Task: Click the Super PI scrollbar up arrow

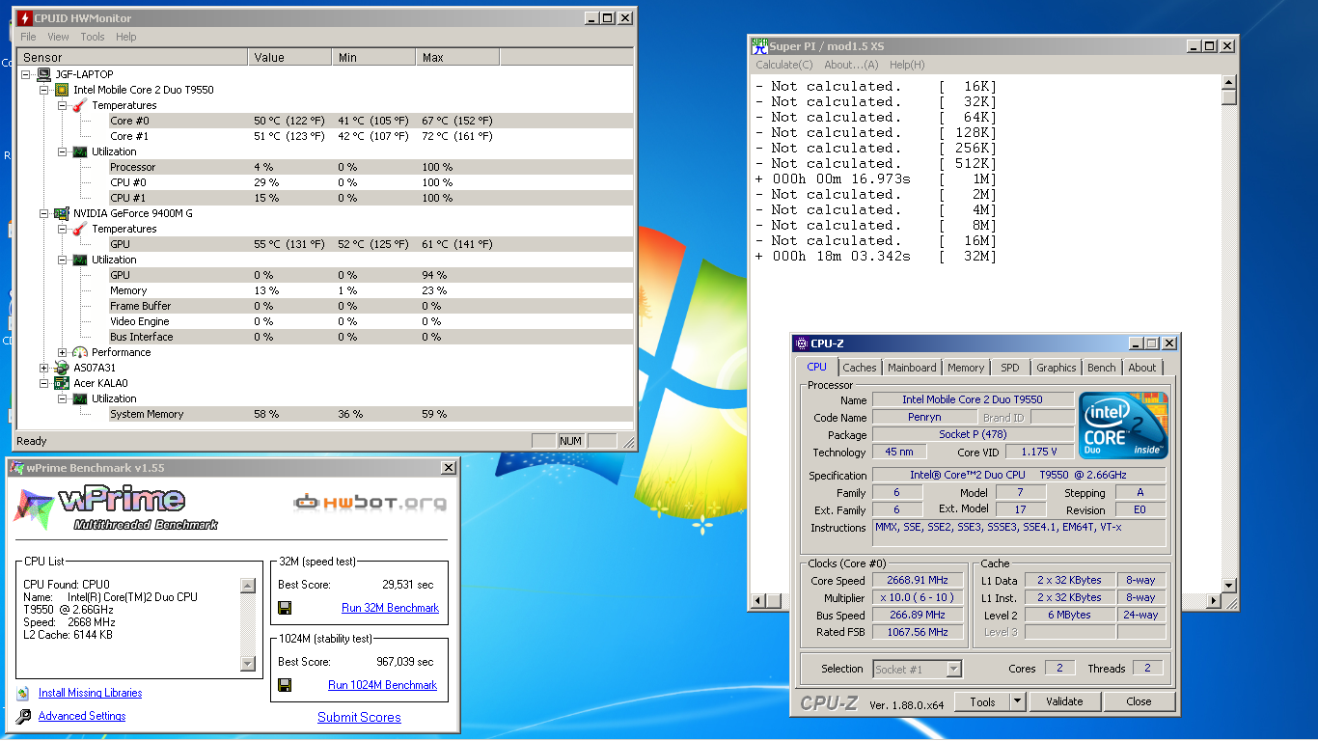Action: [x=1228, y=83]
